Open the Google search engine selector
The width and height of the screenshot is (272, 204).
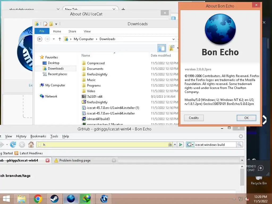(x=190, y=144)
